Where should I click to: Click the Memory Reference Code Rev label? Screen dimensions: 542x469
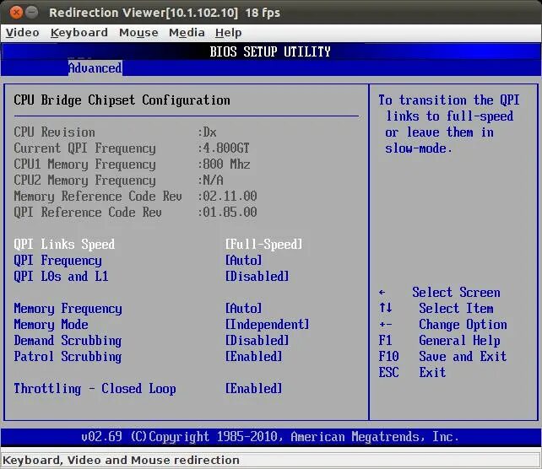(x=98, y=197)
